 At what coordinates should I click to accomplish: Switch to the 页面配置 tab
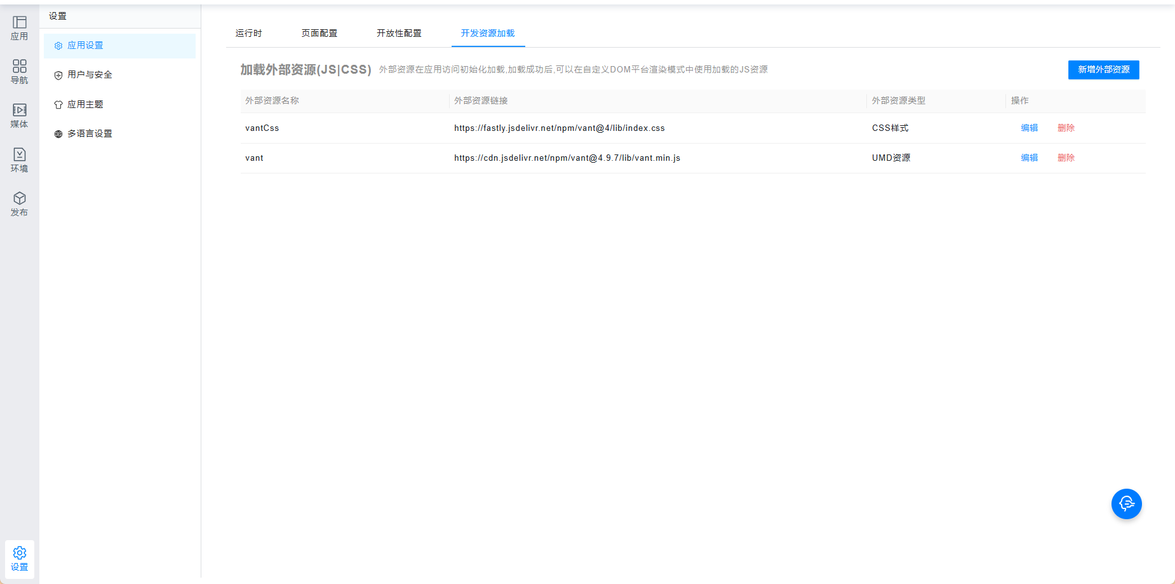point(319,33)
